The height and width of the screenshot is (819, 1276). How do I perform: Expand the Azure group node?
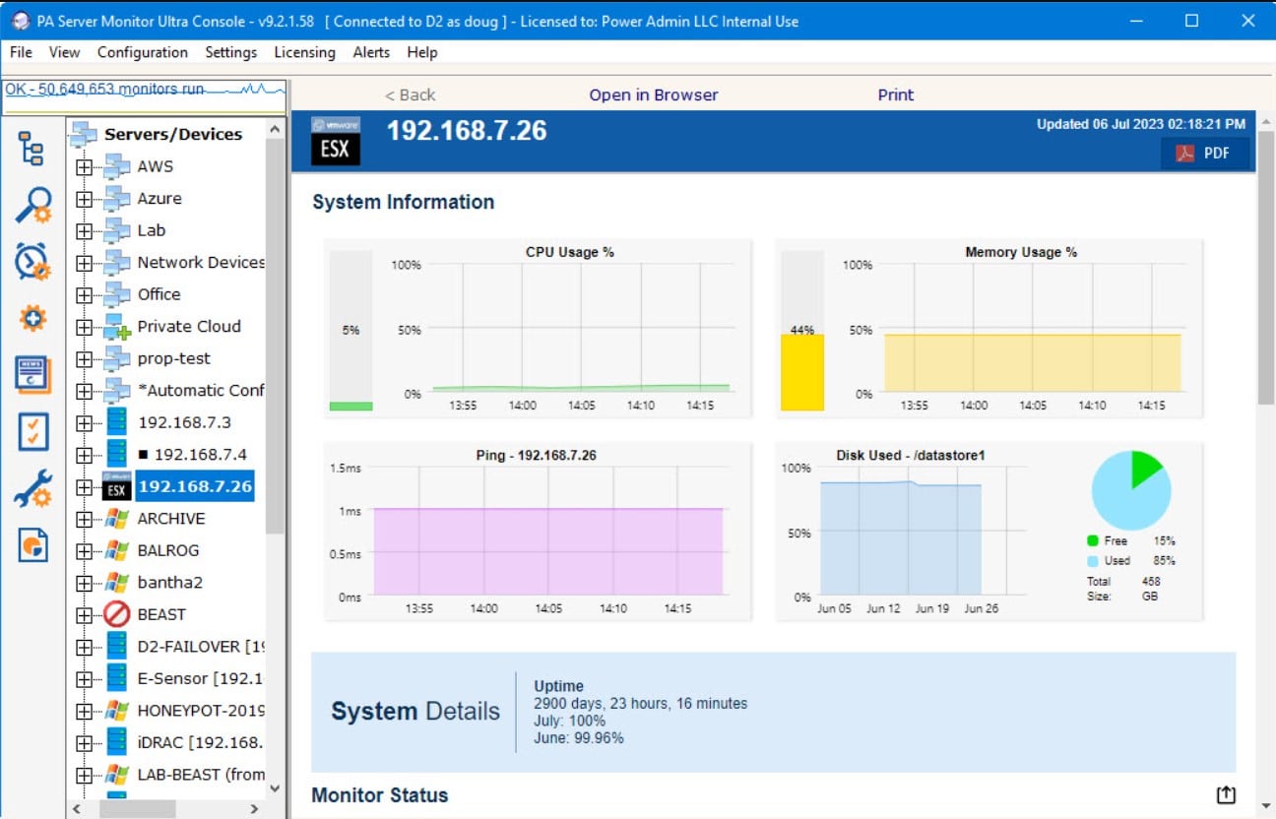point(84,199)
